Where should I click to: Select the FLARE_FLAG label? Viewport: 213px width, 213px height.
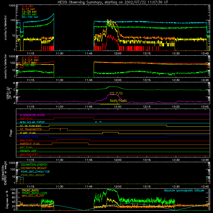click(x=28, y=133)
